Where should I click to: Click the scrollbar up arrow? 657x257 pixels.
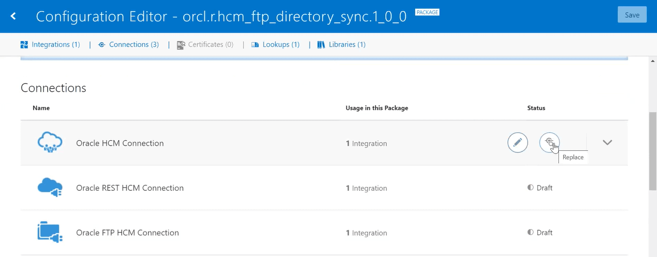[653, 61]
